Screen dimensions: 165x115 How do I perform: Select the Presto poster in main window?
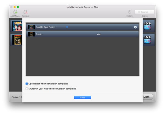[x=17, y=40]
